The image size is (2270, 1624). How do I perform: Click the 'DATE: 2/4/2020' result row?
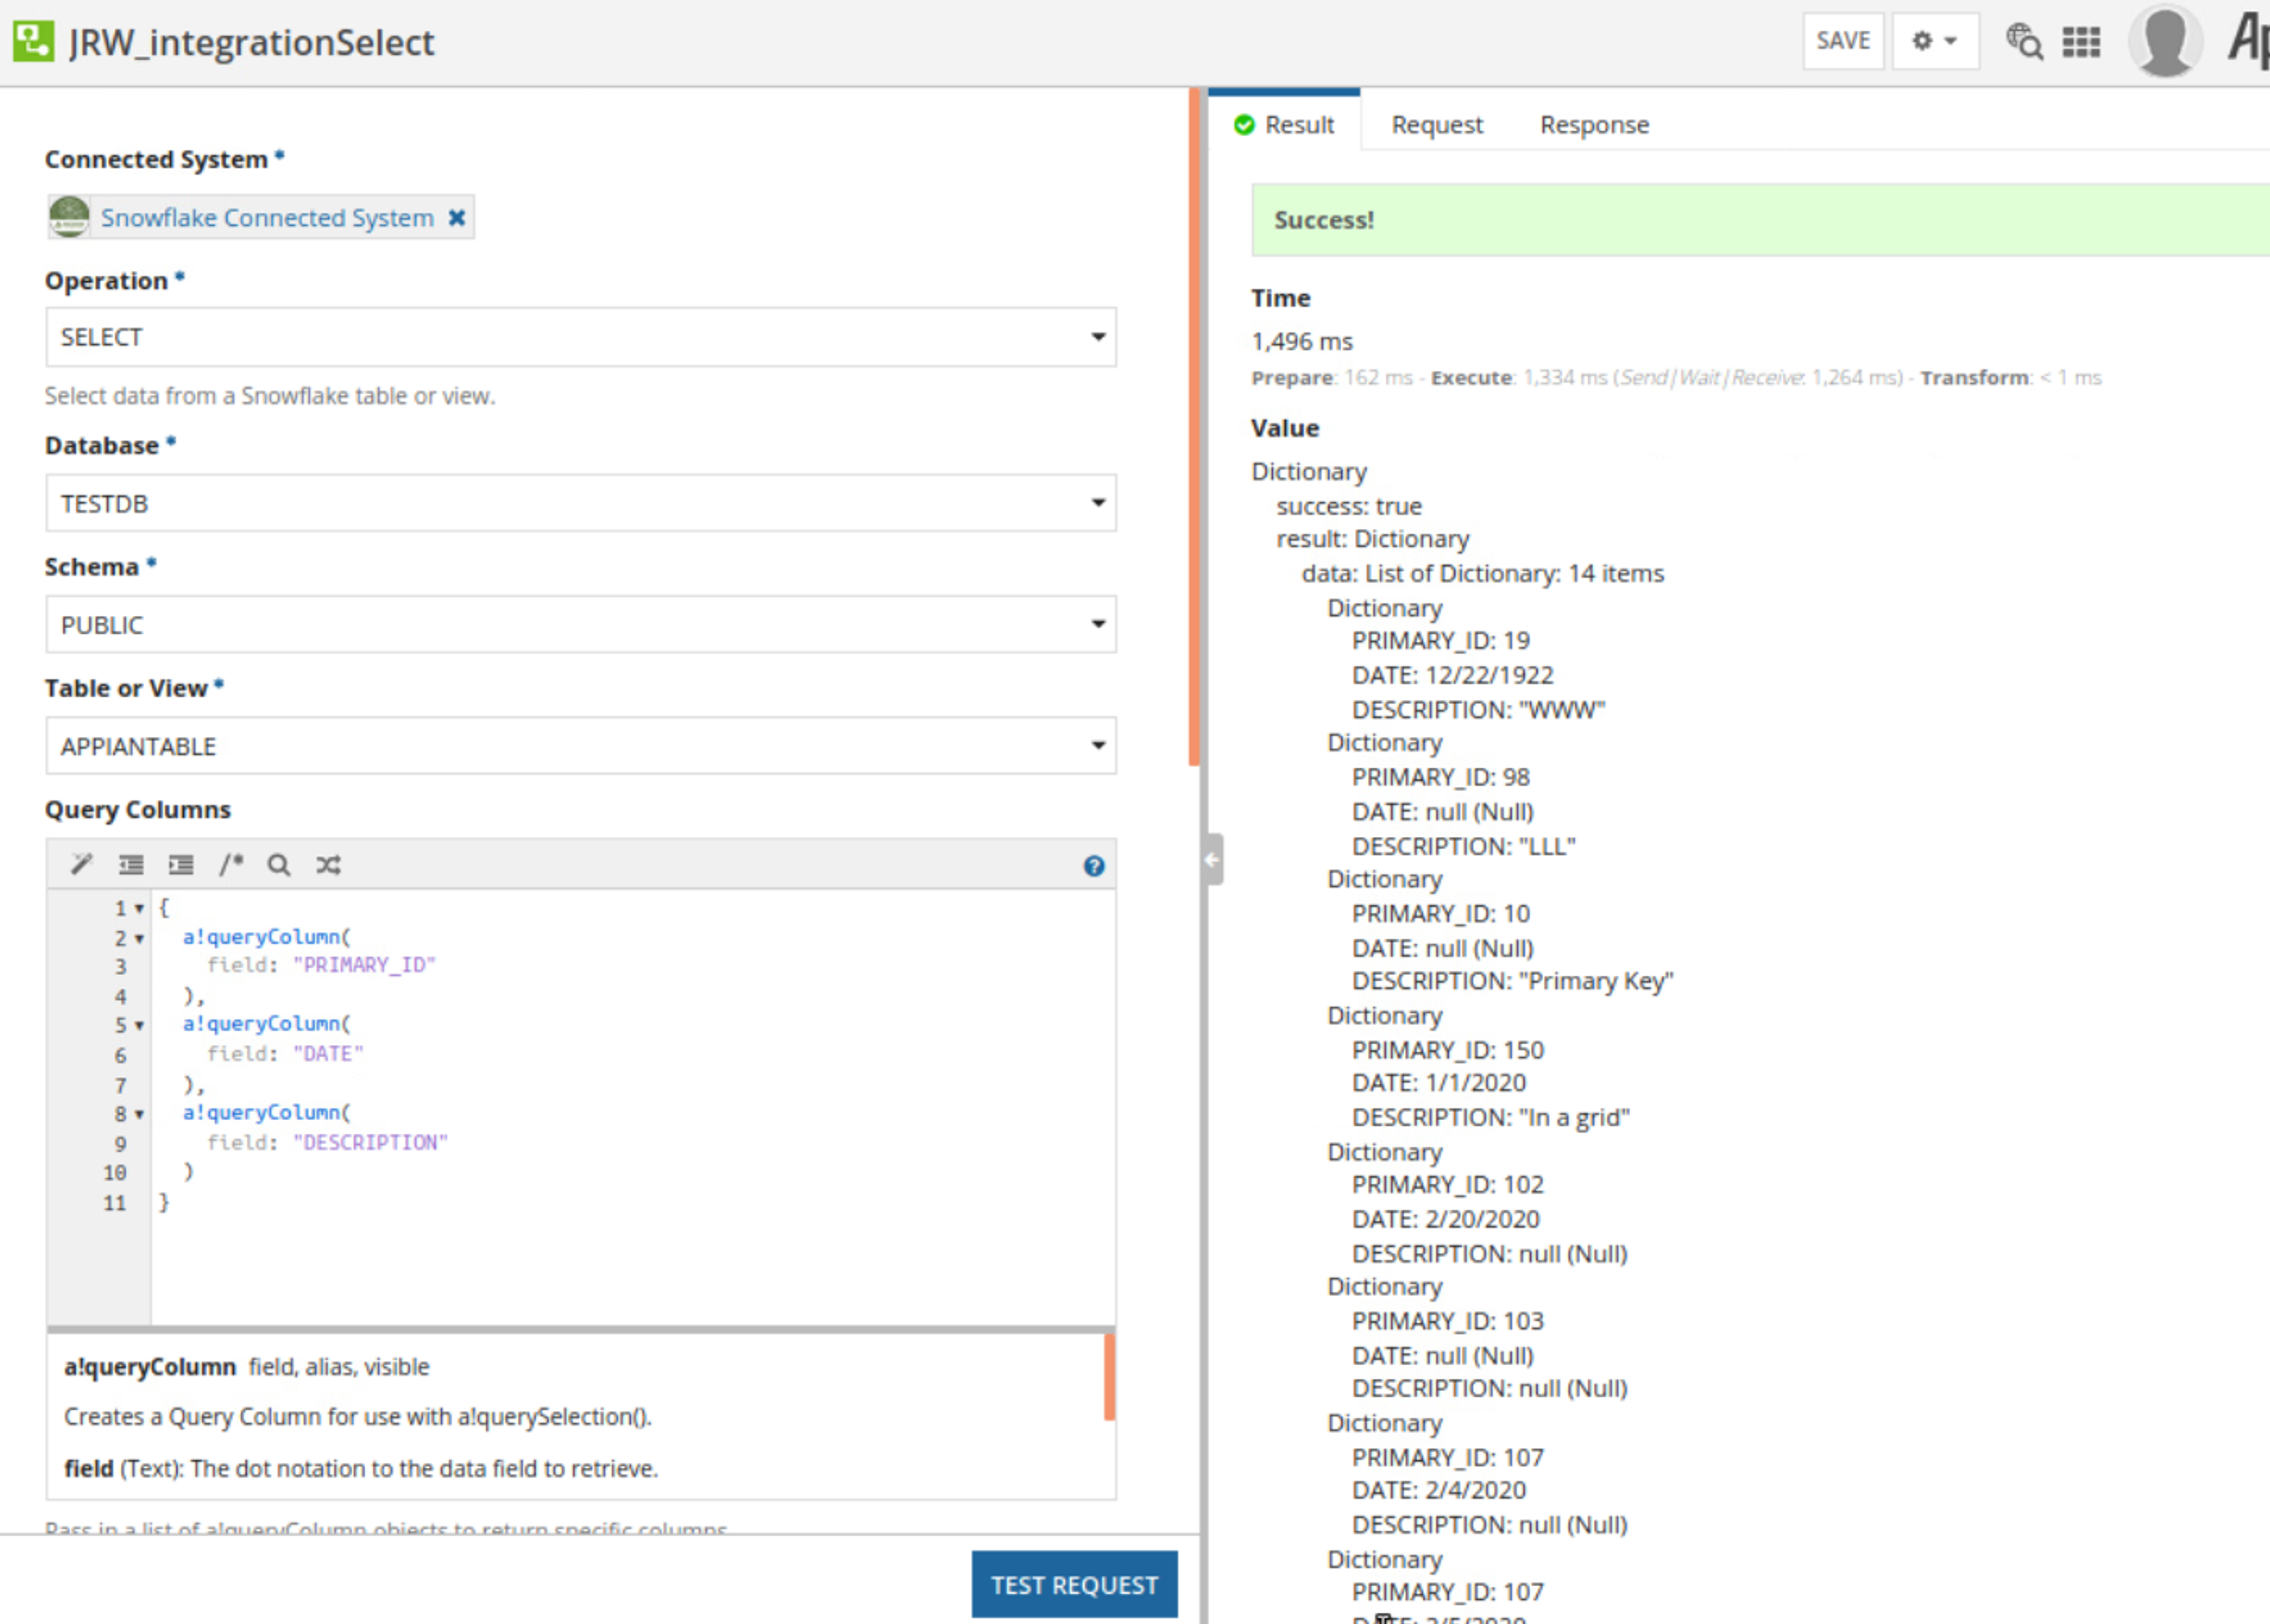1439,1490
